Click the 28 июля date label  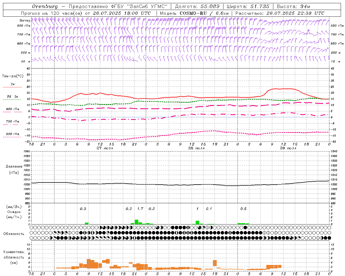(x=196, y=148)
